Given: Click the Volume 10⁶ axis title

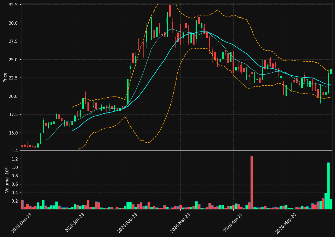Looking at the screenshot, I should [x=7, y=180].
